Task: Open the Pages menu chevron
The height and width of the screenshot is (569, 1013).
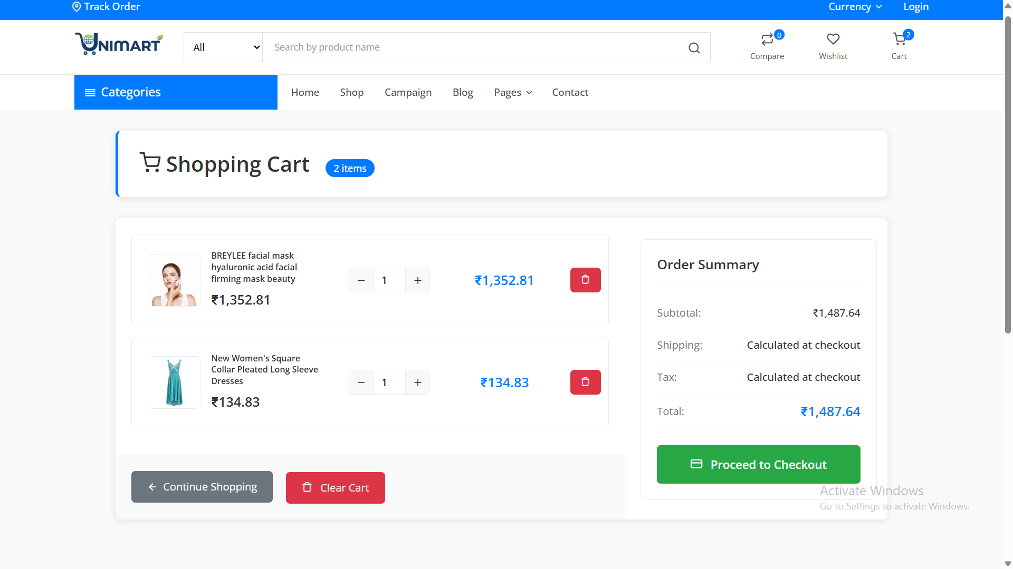Action: tap(529, 92)
